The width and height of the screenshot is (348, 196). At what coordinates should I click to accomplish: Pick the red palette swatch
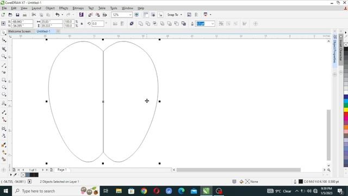[x=346, y=114]
